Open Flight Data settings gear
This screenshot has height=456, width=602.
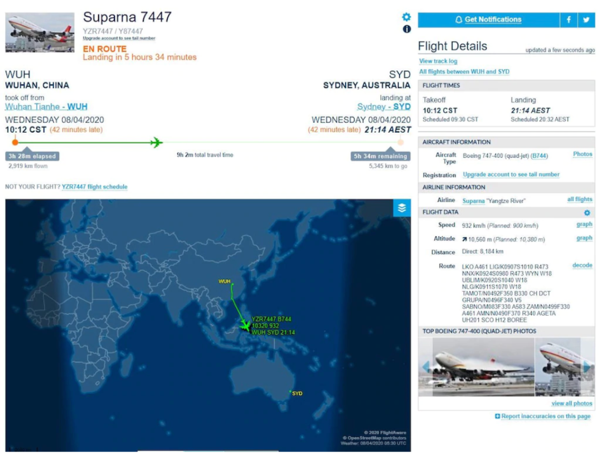pyautogui.click(x=587, y=213)
